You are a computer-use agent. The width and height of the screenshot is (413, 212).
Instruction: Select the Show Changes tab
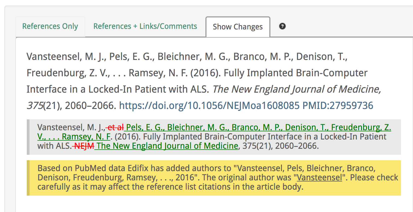(238, 27)
